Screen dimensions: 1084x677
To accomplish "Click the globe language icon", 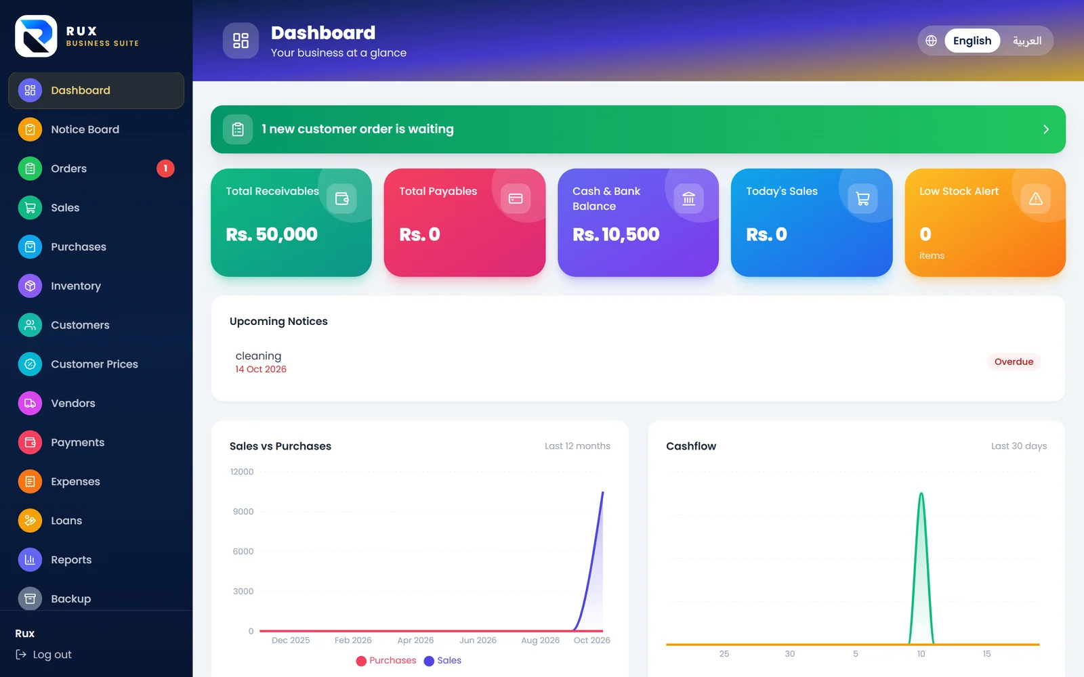I will pos(932,41).
